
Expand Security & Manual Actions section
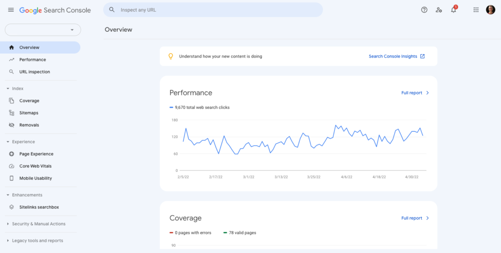pyautogui.click(x=8, y=224)
